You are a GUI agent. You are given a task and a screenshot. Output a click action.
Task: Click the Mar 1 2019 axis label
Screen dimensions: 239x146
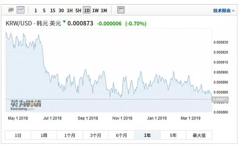pyautogui.click(x=190, y=118)
